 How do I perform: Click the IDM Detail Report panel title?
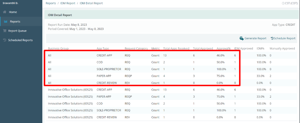tap(60, 15)
